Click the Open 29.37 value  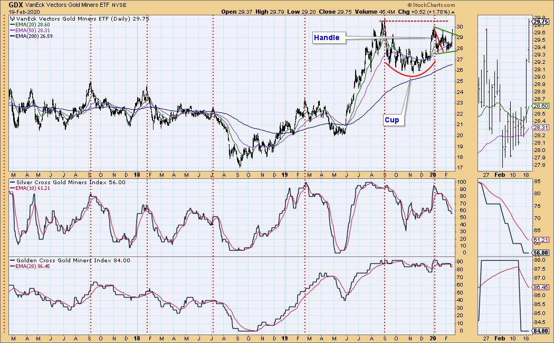coord(237,12)
